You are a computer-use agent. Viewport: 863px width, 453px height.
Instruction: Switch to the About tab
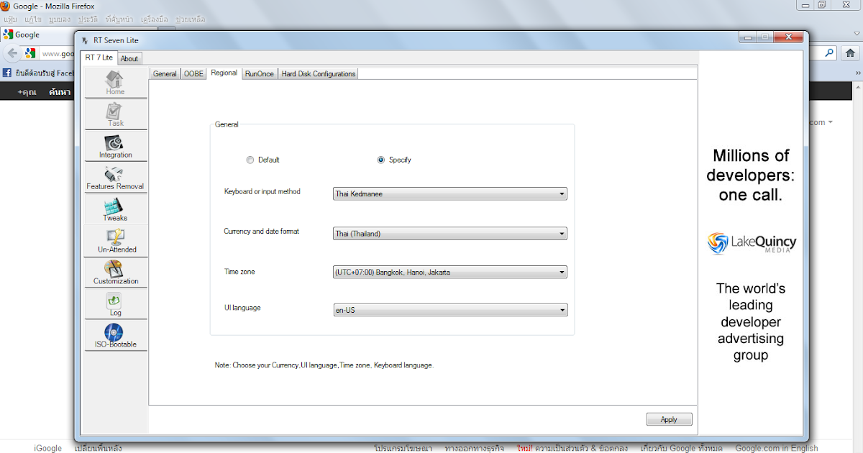[129, 59]
